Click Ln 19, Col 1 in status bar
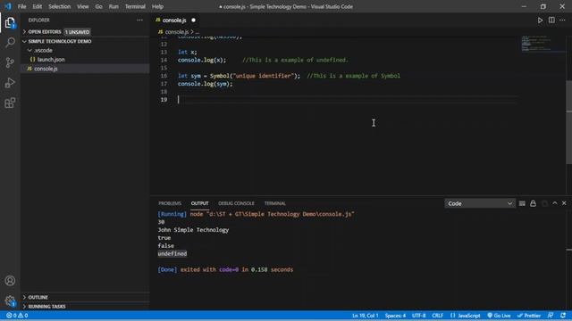 tap(366, 316)
